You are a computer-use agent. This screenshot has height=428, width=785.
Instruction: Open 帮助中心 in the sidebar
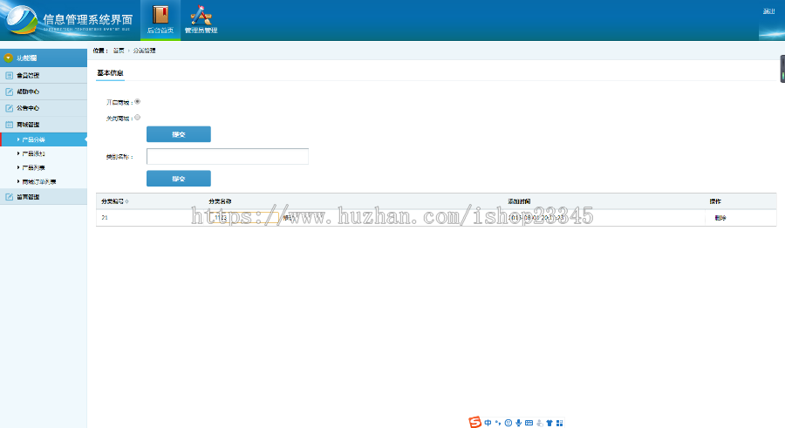point(28,92)
